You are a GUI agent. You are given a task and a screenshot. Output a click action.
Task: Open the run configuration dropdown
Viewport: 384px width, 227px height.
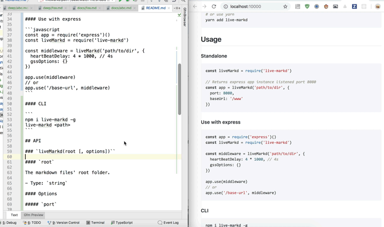(76, 1)
